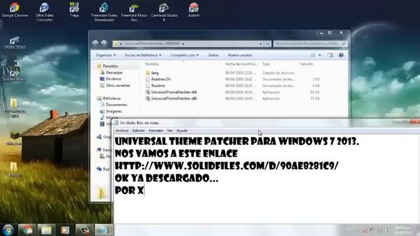
Task: Launch the Fraps desktop shortcut
Action: (74, 10)
